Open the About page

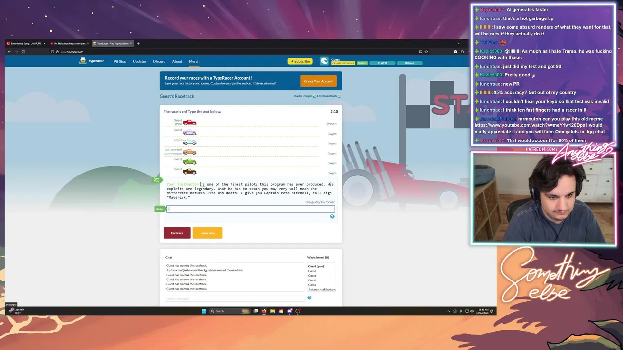[177, 61]
